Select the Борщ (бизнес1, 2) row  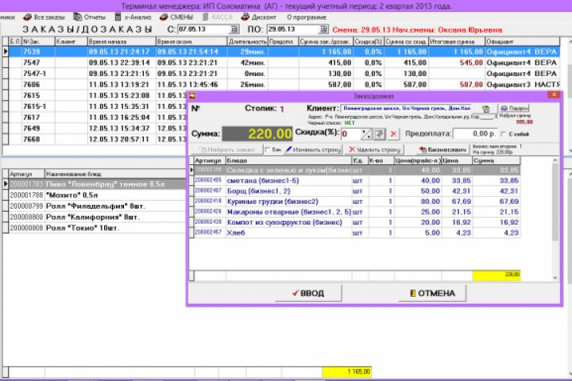[356, 191]
